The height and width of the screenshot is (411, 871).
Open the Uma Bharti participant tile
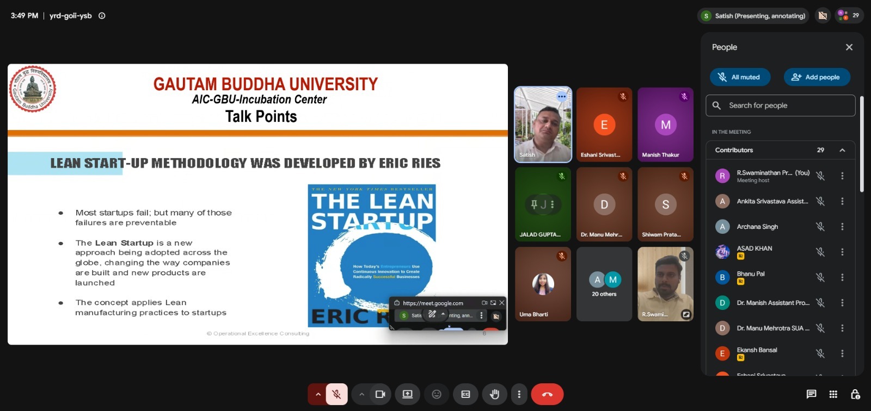543,284
